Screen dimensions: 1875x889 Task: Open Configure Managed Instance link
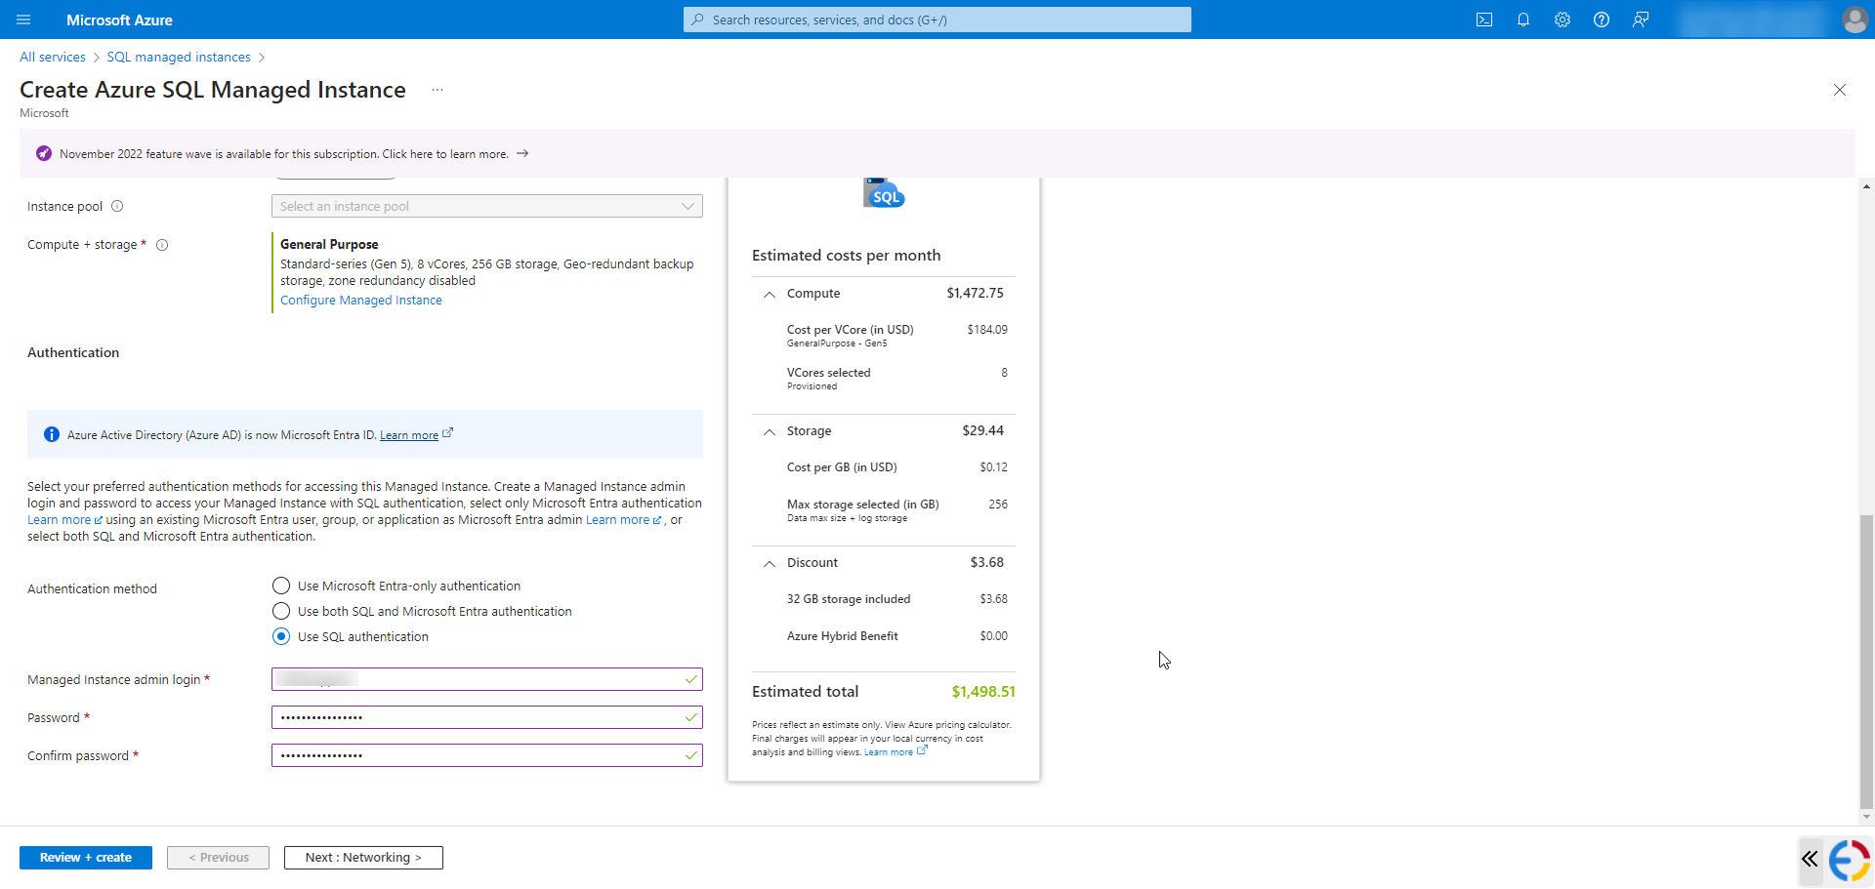tap(360, 300)
